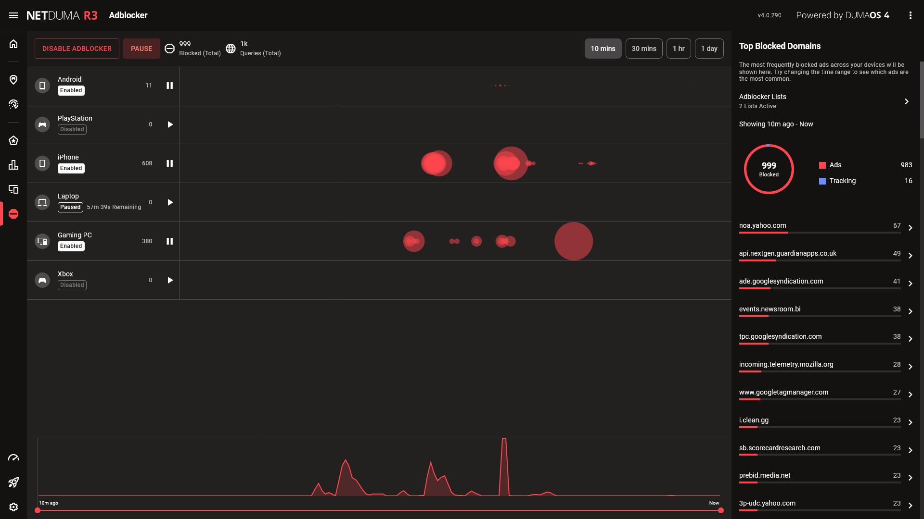Enable adblocking for Xbox device
This screenshot has height=519, width=924.
[x=170, y=280]
